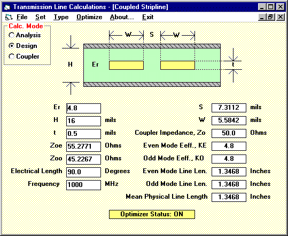
Task: Minimize the Coupled Stripline child window
Action: tap(262, 17)
